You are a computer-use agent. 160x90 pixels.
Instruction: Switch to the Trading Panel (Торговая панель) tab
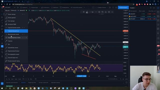click(55, 82)
